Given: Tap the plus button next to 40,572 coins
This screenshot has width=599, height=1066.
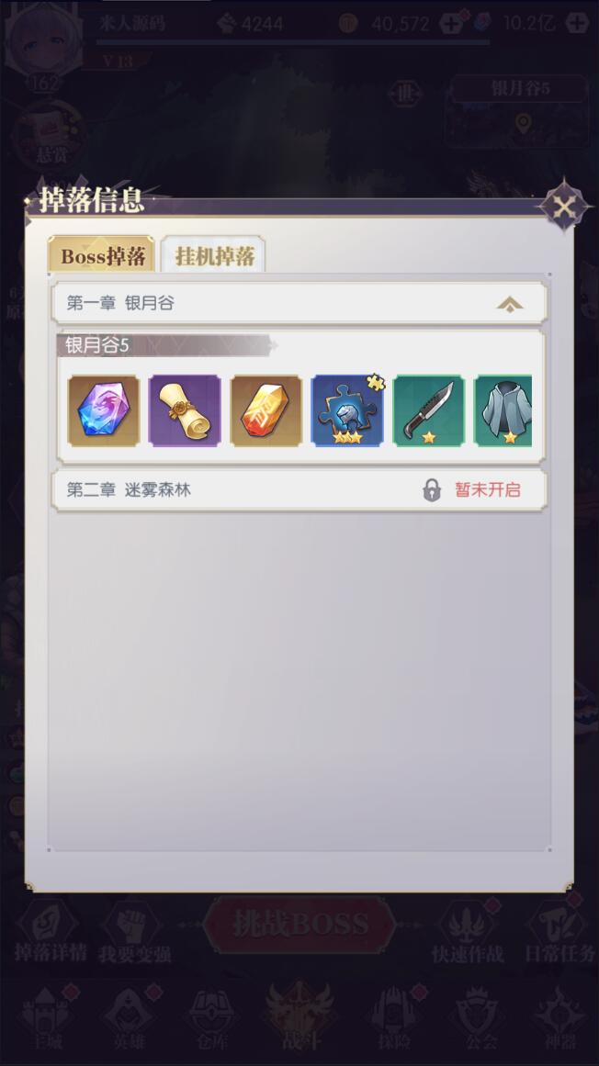Looking at the screenshot, I should click(451, 24).
